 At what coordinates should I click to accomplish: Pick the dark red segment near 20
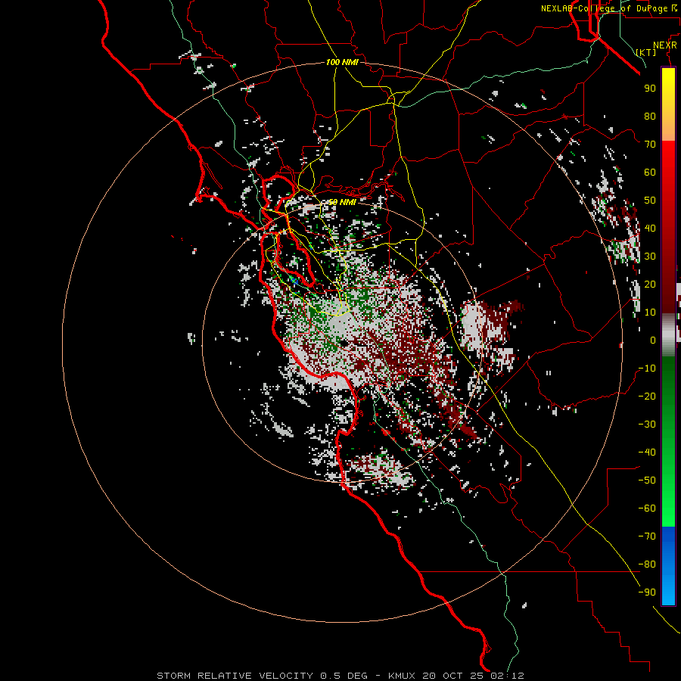[x=668, y=285]
